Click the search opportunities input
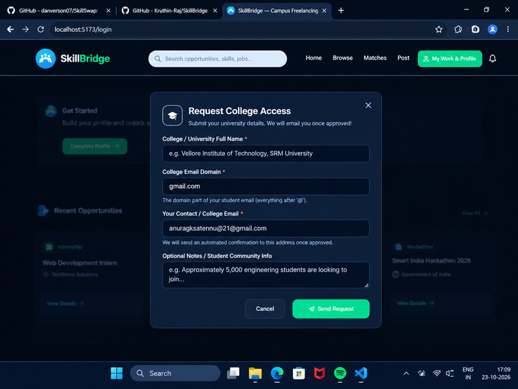This screenshot has width=518, height=389. [218, 58]
